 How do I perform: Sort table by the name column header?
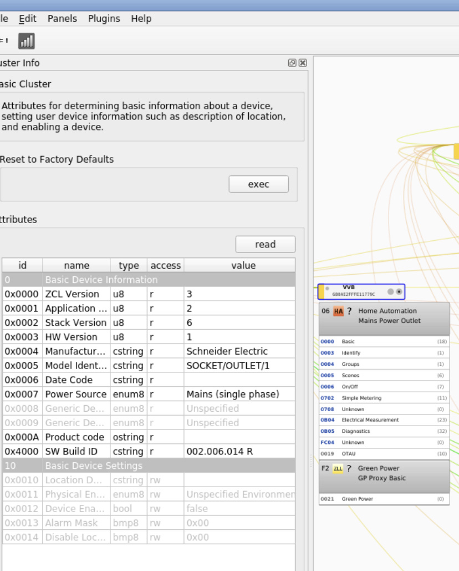pyautogui.click(x=76, y=265)
